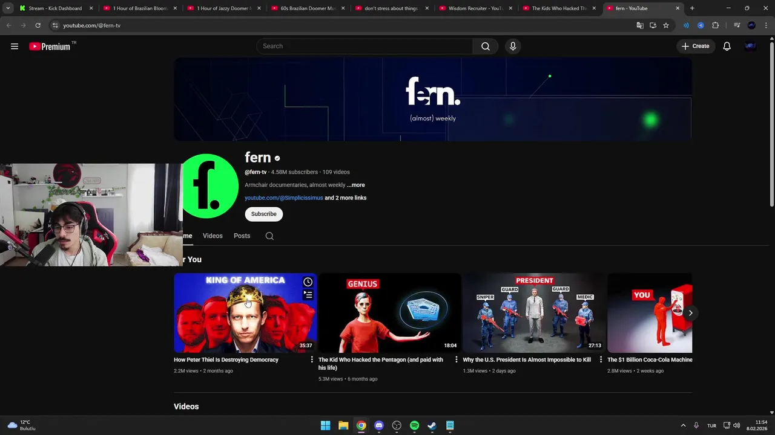Show hidden system tray icons chevron
The height and width of the screenshot is (435, 775).
point(683,425)
